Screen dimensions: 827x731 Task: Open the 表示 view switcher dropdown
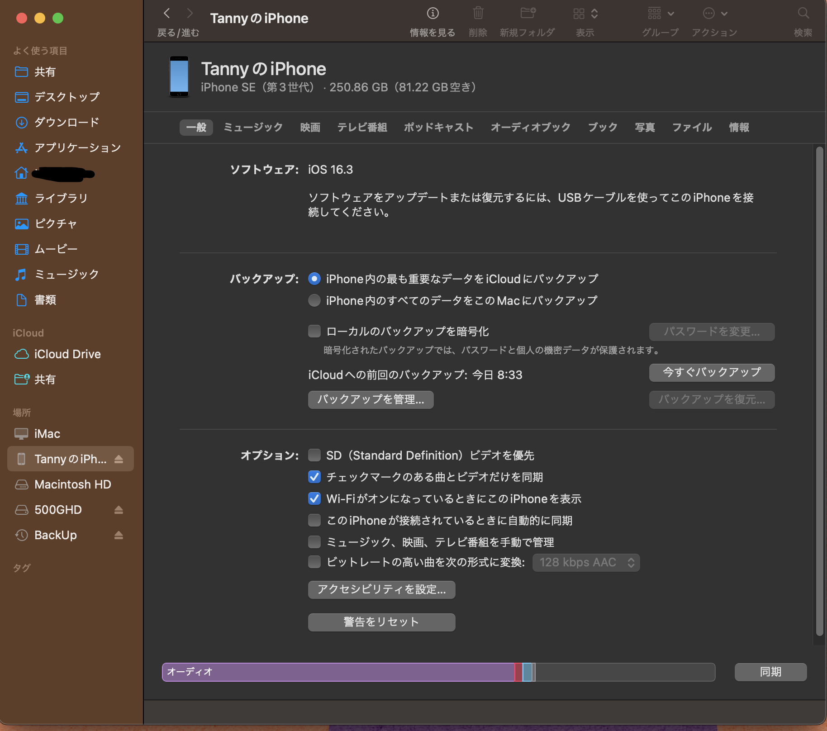[585, 14]
